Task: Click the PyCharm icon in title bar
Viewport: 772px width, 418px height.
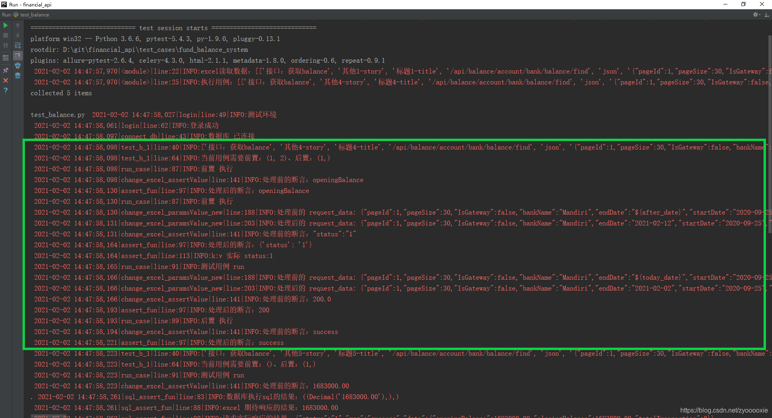Action: tap(4, 4)
